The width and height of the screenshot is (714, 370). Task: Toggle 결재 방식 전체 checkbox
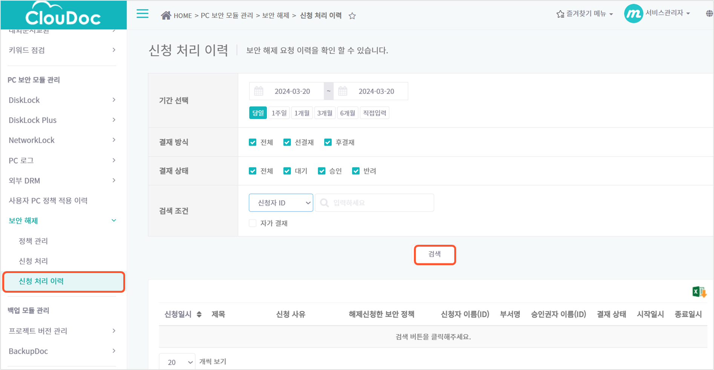(253, 142)
